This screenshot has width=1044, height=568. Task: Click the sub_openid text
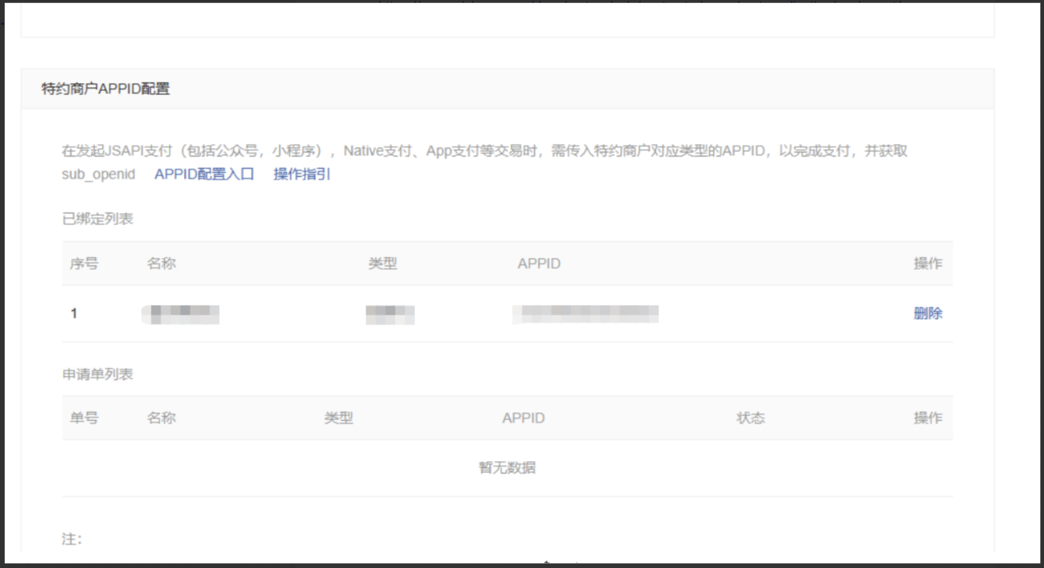point(98,174)
